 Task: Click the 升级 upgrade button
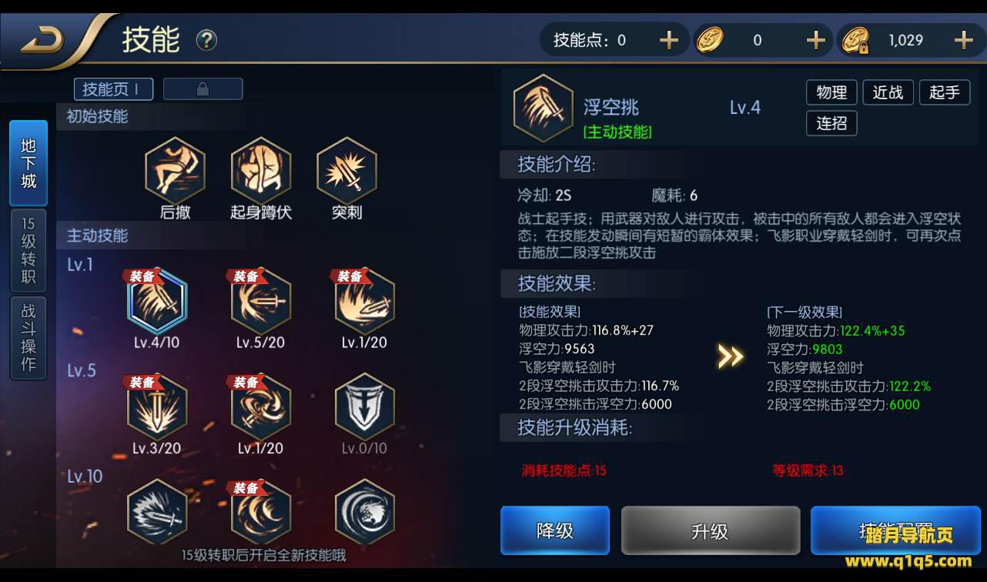pos(710,530)
